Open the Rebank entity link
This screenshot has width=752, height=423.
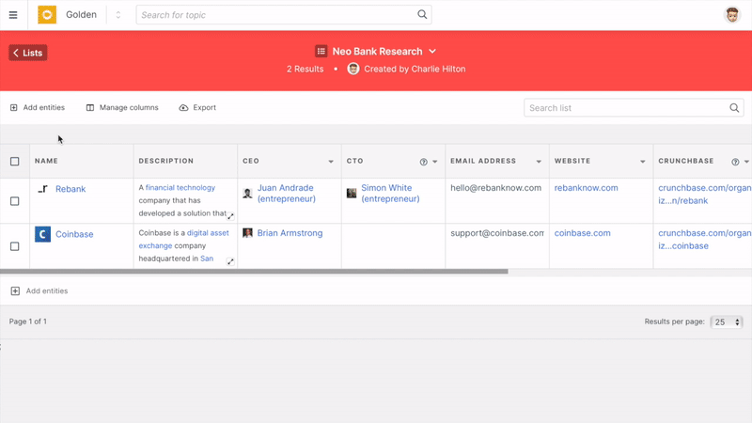point(70,189)
